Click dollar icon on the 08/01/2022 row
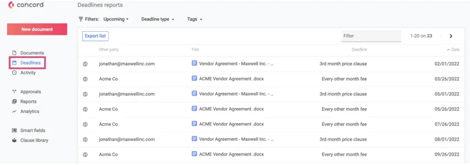 85,139
